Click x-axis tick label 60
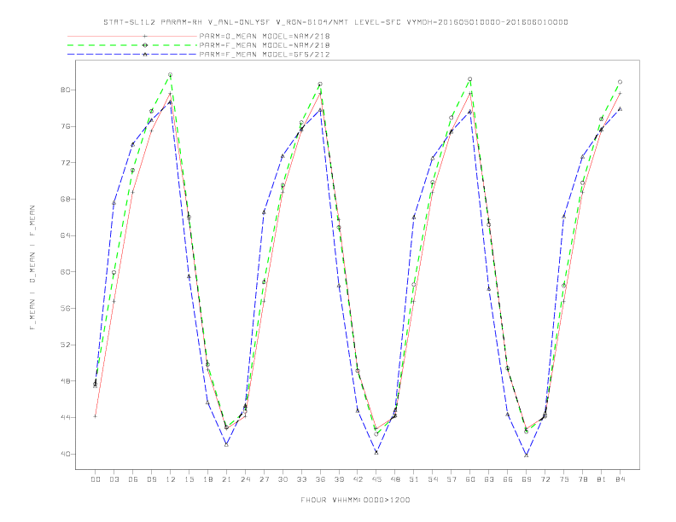The image size is (676, 522). (x=470, y=479)
